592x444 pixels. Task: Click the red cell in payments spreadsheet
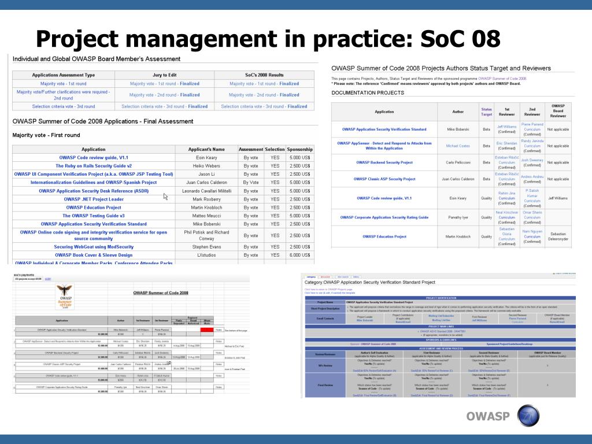tap(207, 330)
